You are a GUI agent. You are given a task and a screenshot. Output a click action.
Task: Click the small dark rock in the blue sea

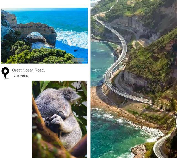(x=76, y=50)
